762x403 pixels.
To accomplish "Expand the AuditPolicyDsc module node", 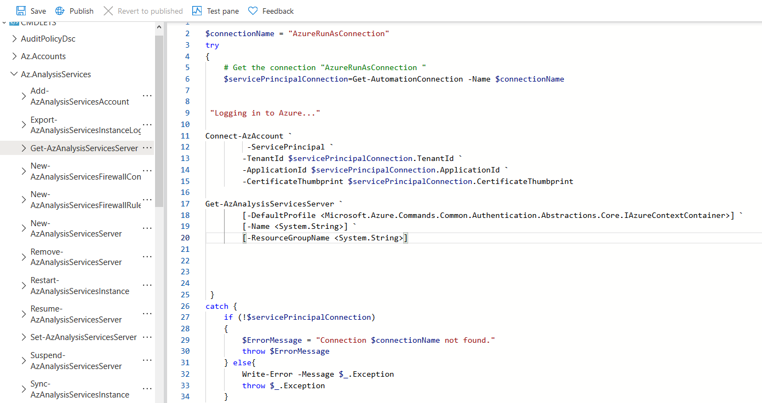I will tap(15, 39).
